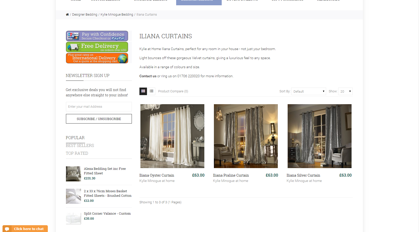The width and height of the screenshot is (419, 232).
Task: Go to Designer Bedding breadcrumb
Action: tap(85, 15)
